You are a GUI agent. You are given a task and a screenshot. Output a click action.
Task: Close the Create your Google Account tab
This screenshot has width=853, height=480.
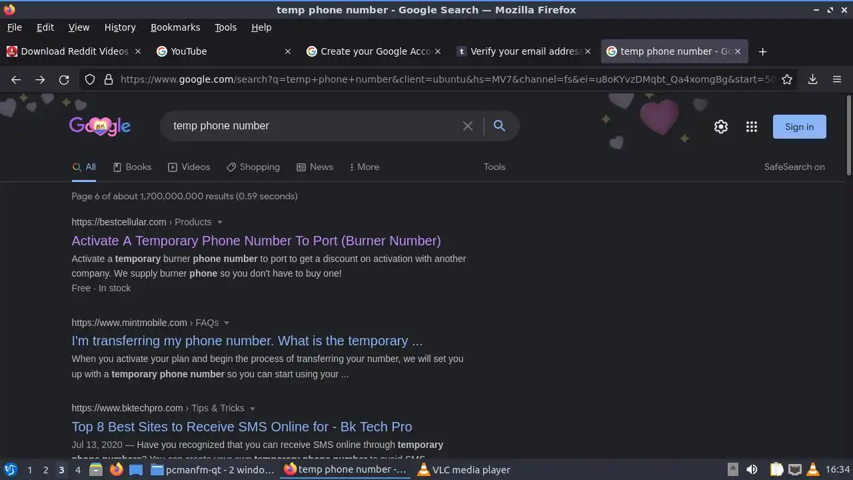pos(438,51)
